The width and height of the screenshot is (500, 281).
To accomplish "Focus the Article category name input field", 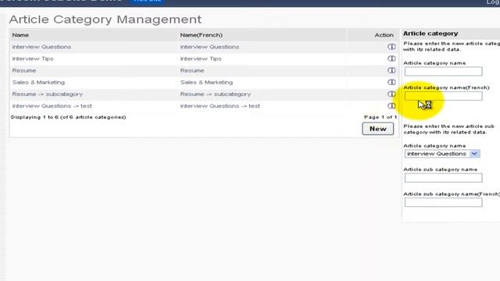I will click(443, 71).
